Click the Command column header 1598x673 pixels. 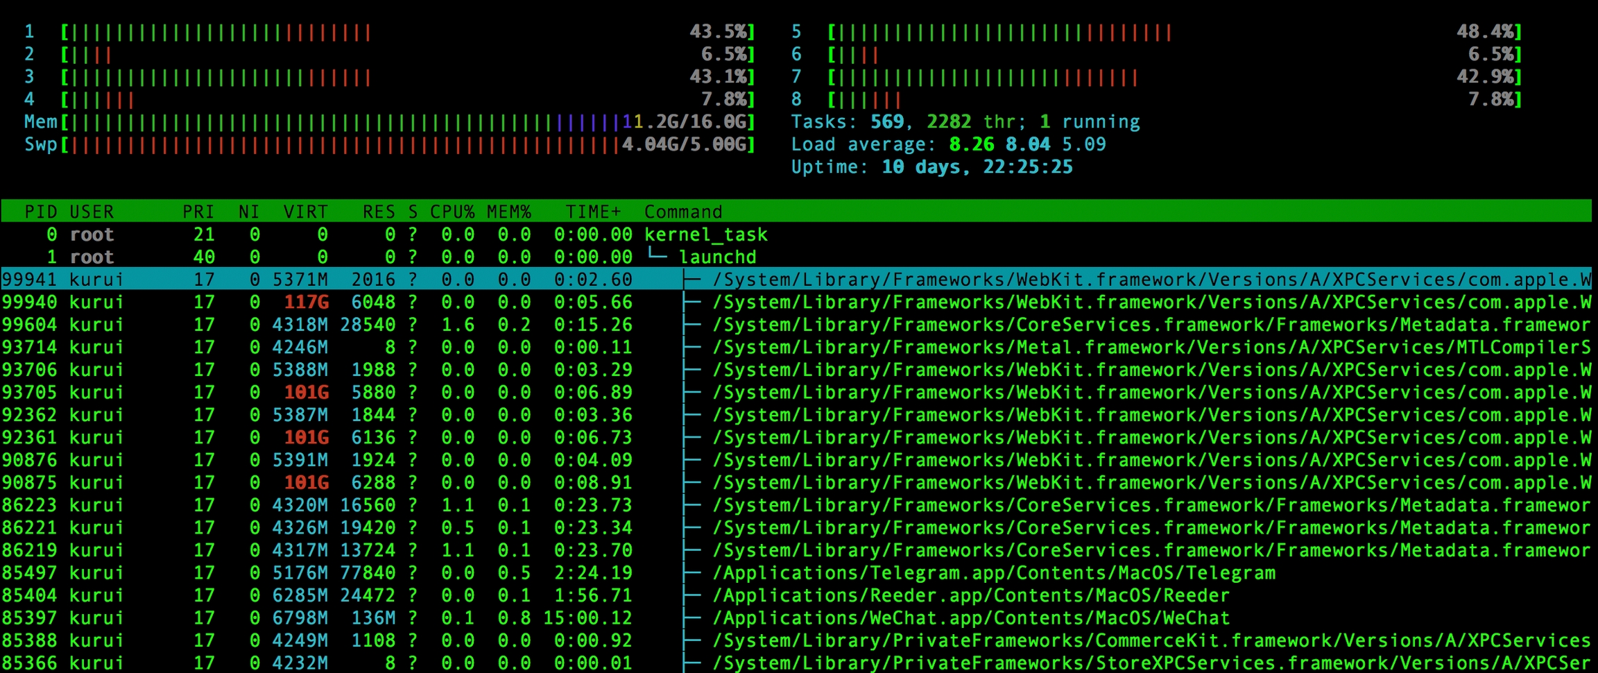click(683, 212)
